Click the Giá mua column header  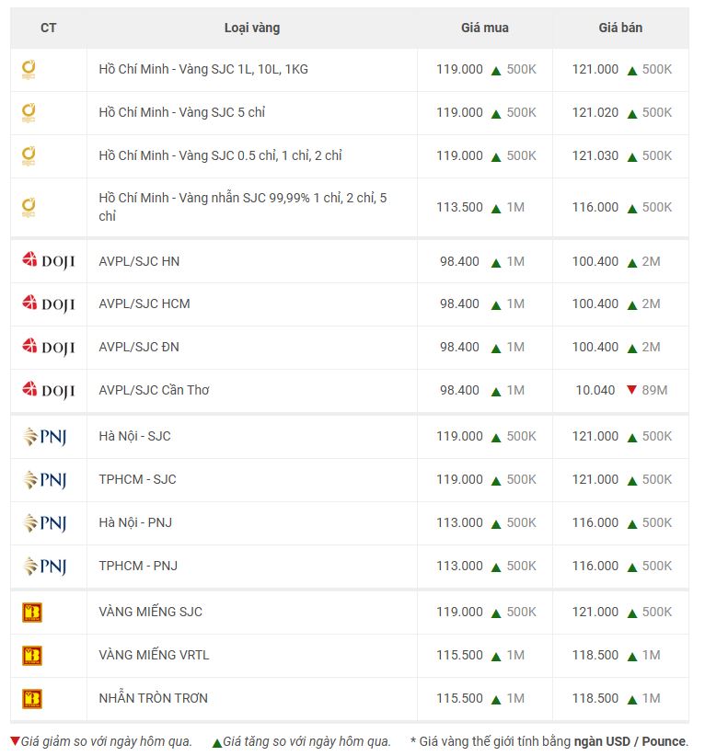pyautogui.click(x=484, y=28)
